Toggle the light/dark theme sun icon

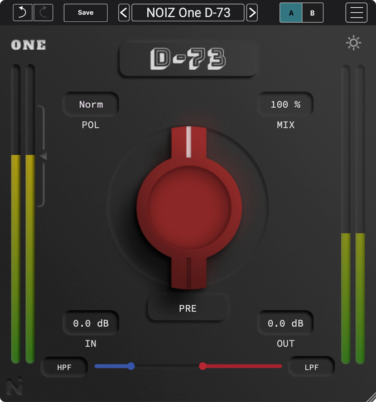tap(354, 43)
